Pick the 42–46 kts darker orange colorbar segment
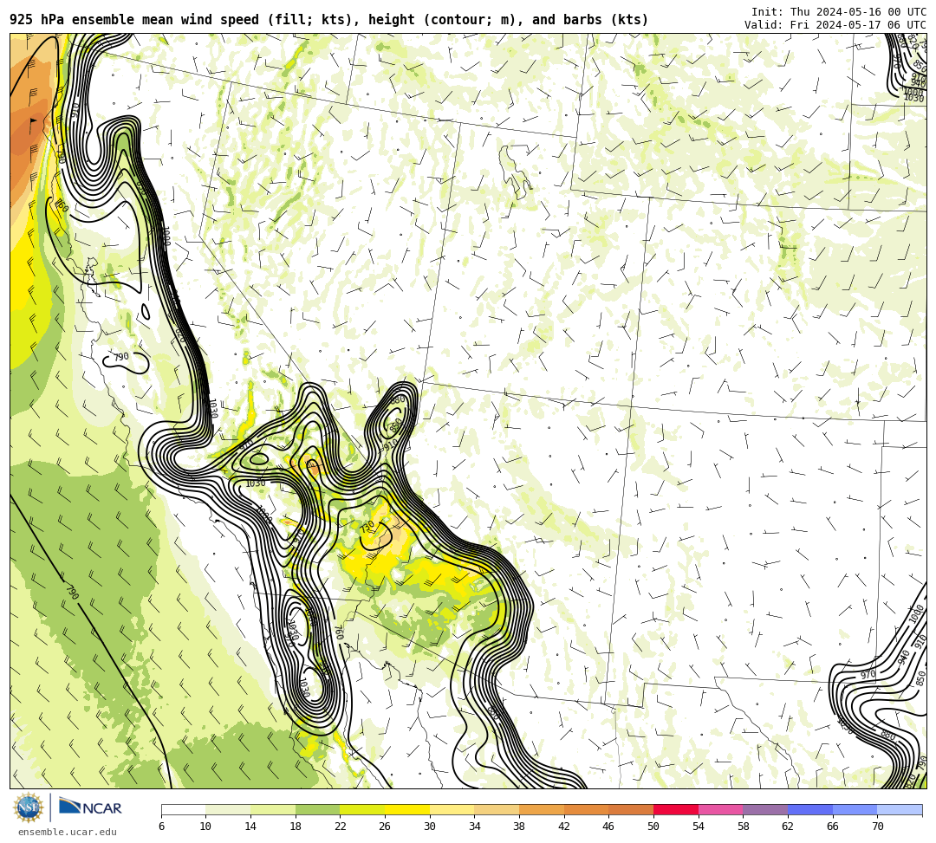This screenshot has height=843, width=936. pyautogui.click(x=586, y=809)
